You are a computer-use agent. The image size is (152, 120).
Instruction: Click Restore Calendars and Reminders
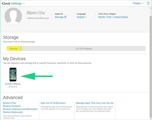coord(20,109)
